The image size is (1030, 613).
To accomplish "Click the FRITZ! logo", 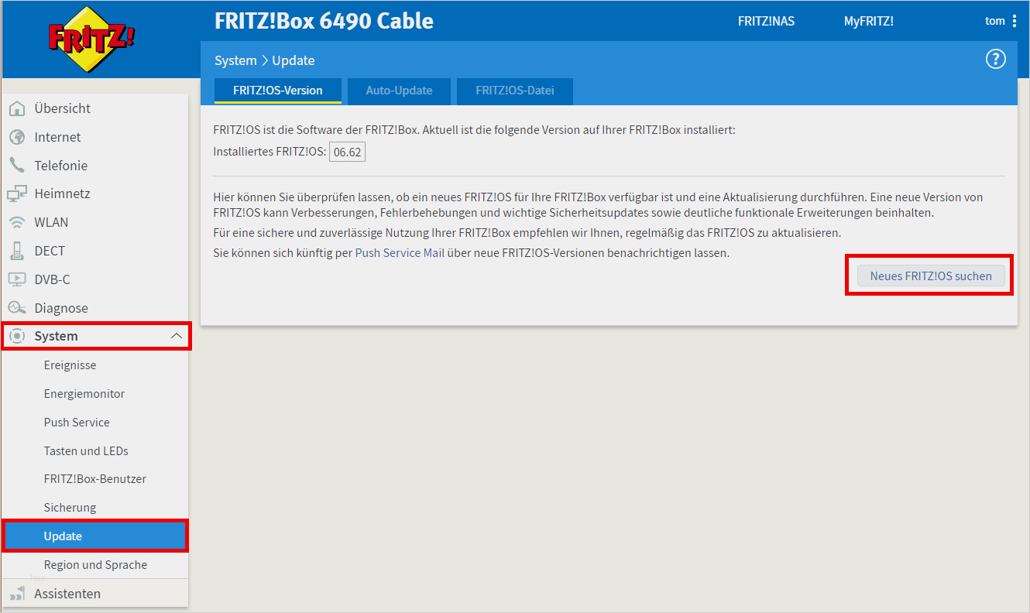I will click(x=91, y=39).
